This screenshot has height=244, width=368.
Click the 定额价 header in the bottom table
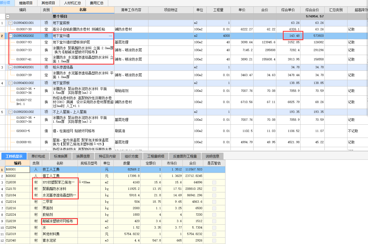[151, 163]
